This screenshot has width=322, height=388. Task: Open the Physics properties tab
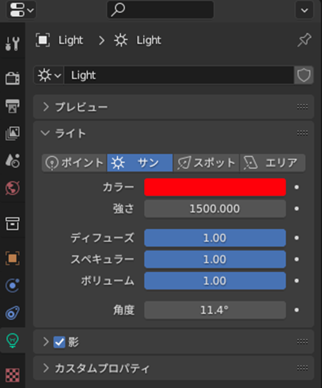coord(12,286)
